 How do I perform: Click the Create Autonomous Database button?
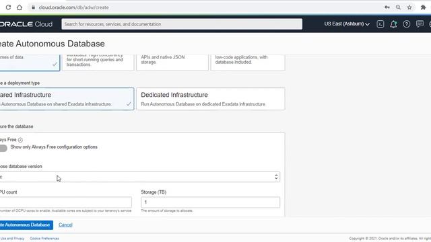pos(26,225)
